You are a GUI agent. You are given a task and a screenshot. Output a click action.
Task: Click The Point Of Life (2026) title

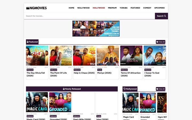coord(58,74)
